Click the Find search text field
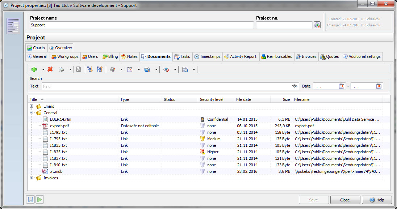This screenshot has width=397, height=209. click(x=167, y=86)
